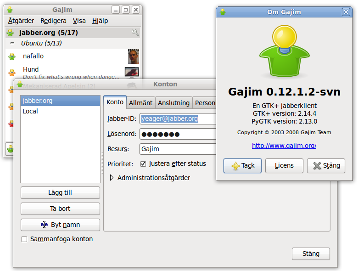Screen dimensions: 358x271
Task: Switch to the Person tab
Action: (205, 103)
